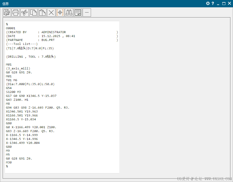Copy text using the copy icon
Viewport: 233px width, 182px height.
pos(33,13)
